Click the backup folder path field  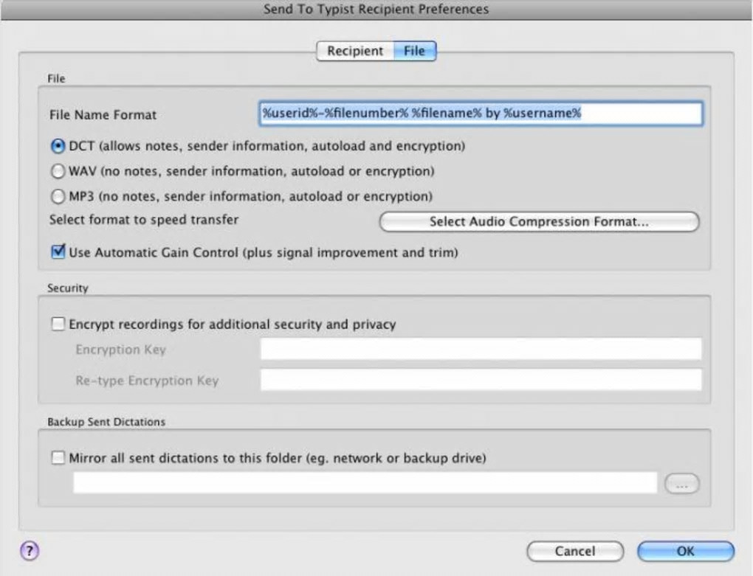point(365,482)
